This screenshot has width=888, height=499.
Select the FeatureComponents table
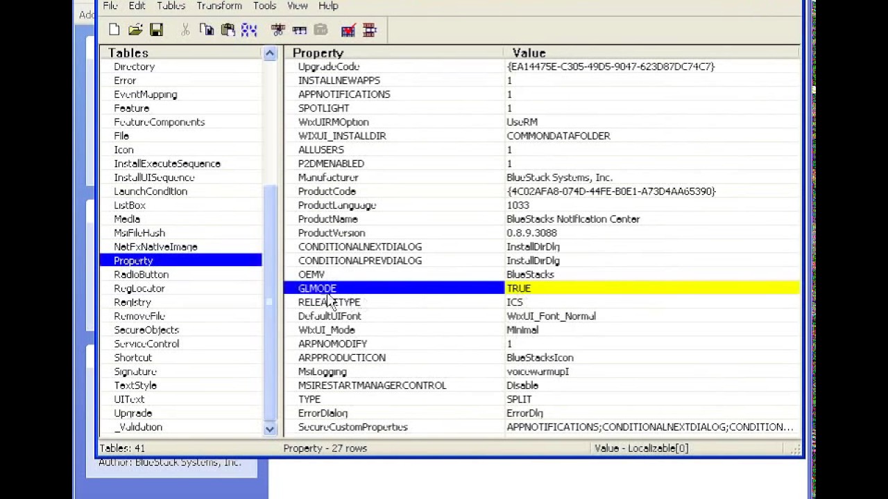coord(159,122)
